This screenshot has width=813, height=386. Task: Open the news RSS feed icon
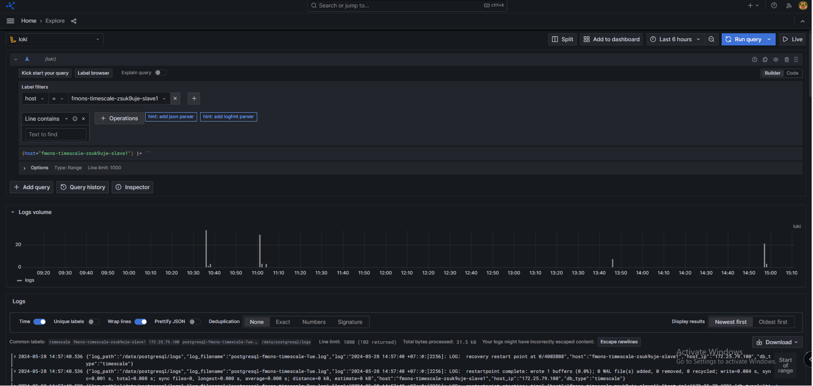tap(789, 5)
